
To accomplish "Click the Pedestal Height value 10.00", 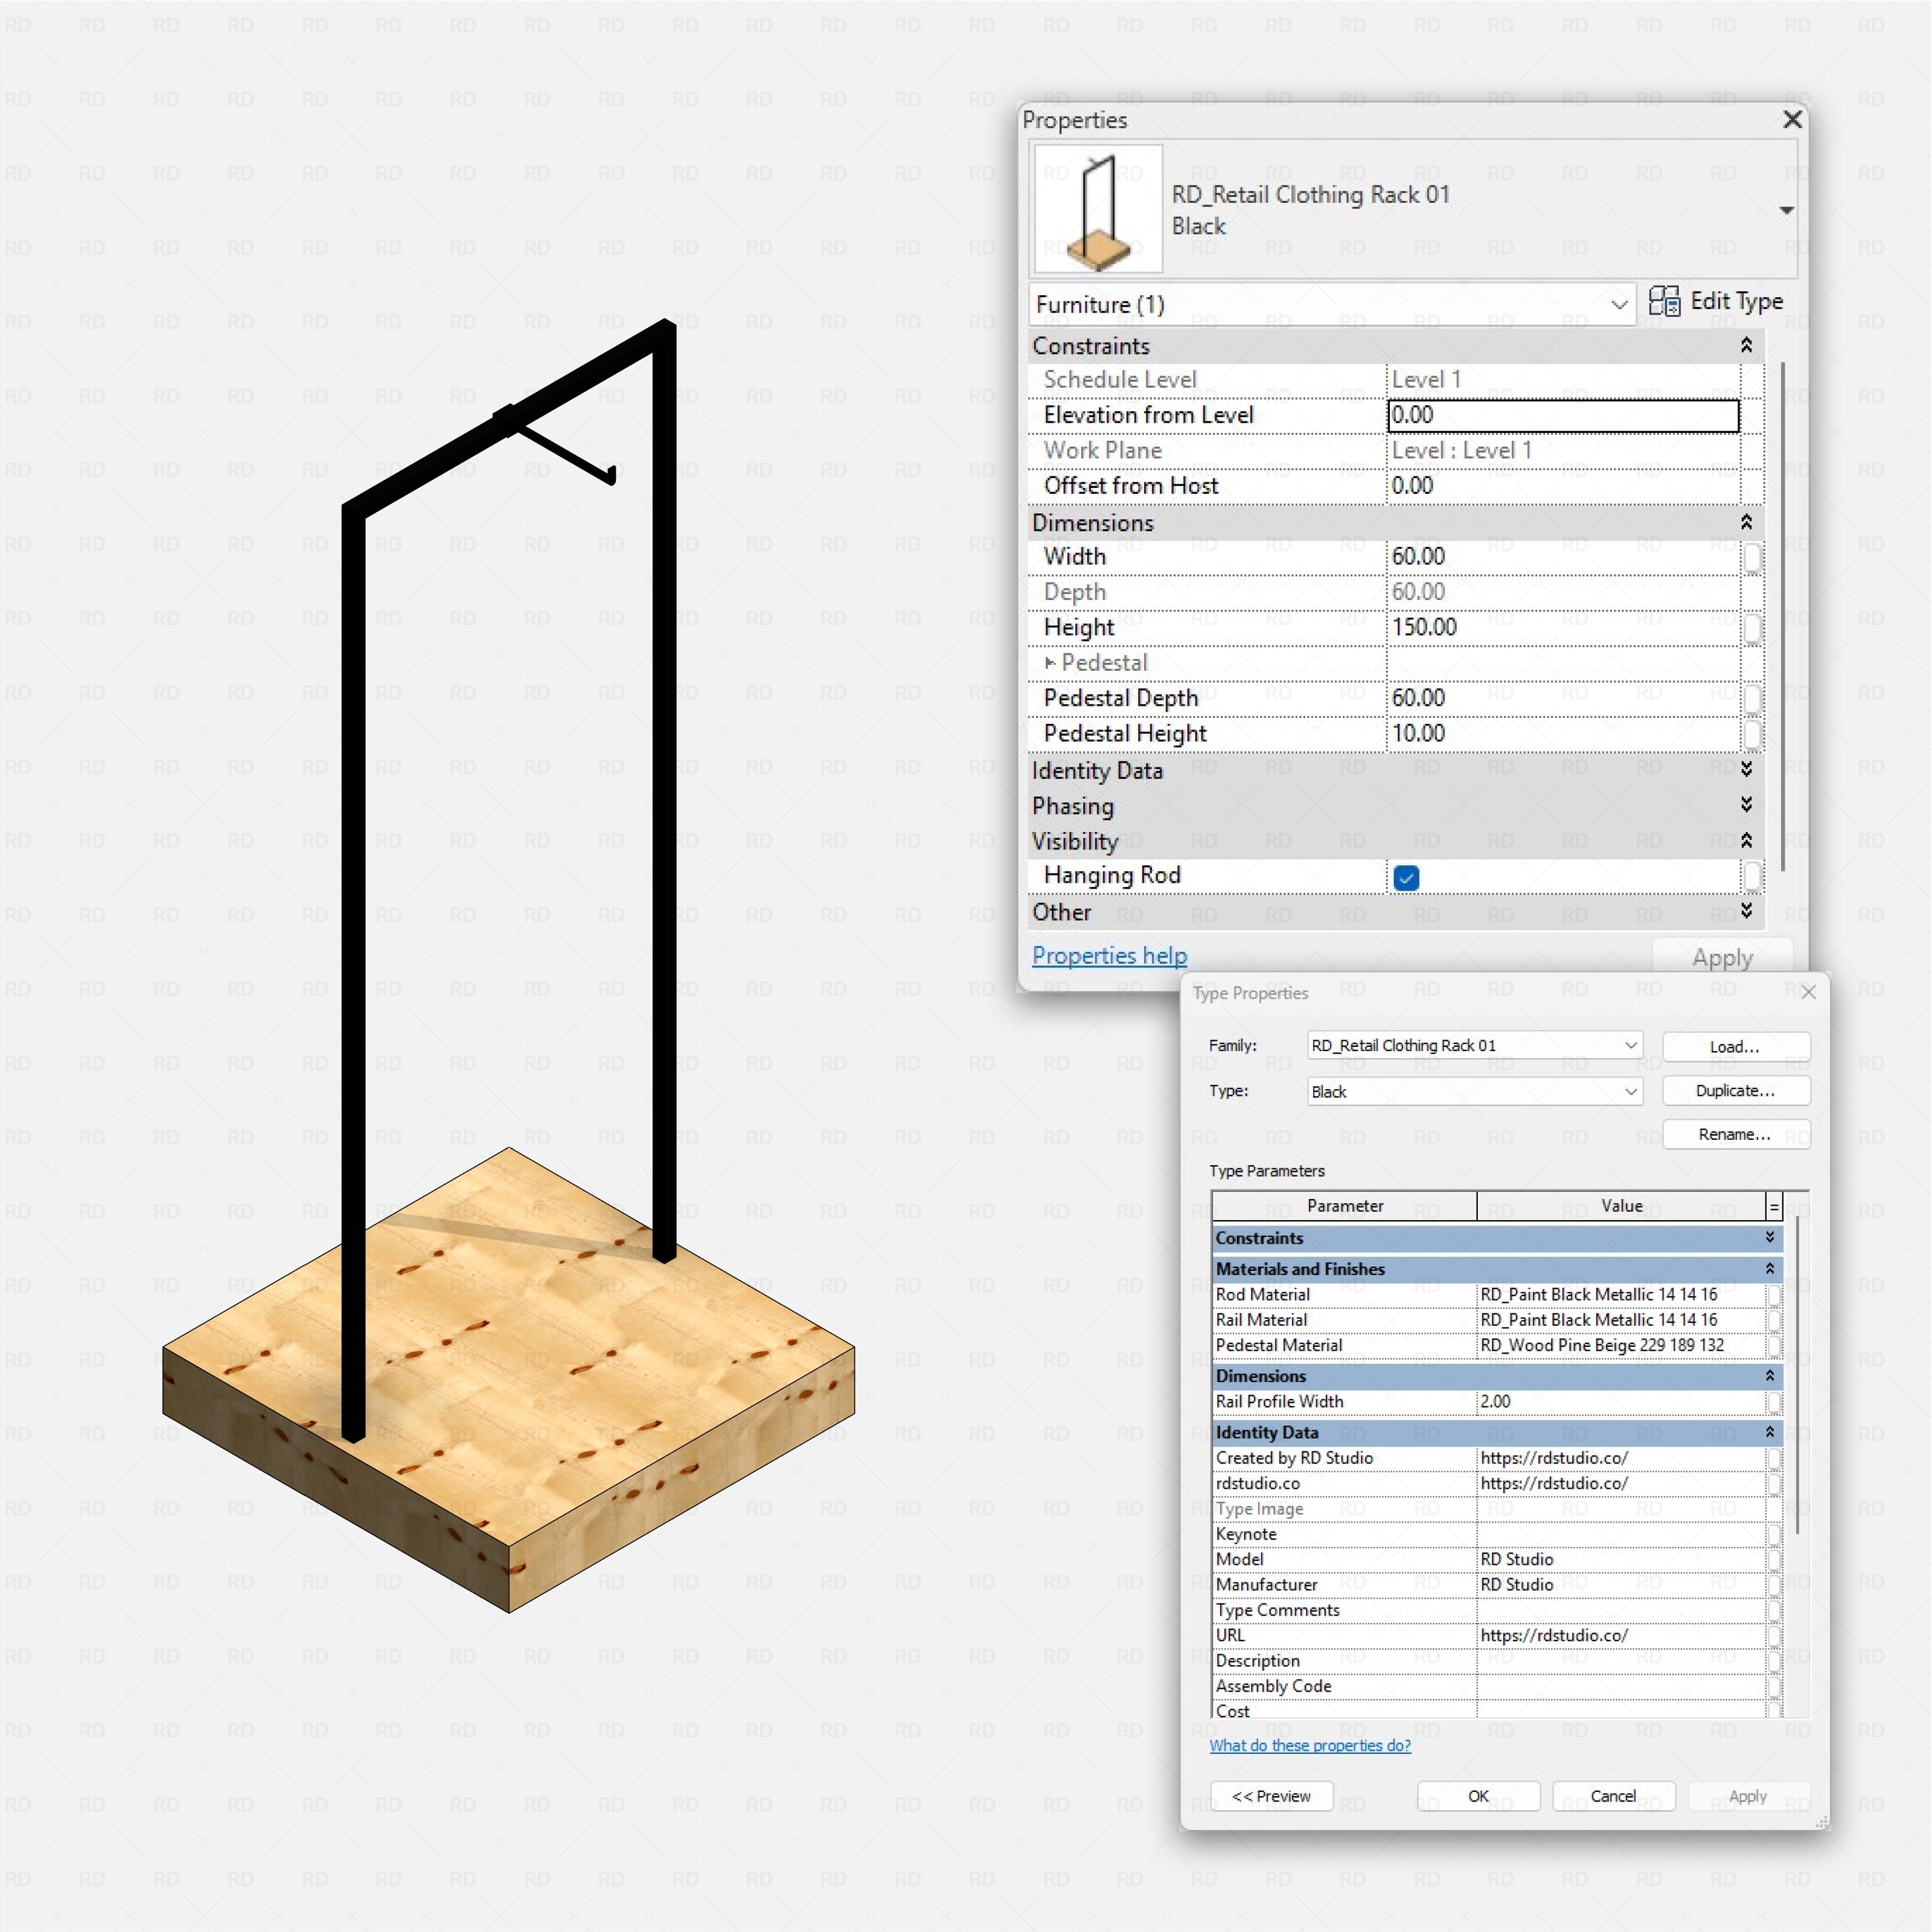I will click(x=1563, y=734).
